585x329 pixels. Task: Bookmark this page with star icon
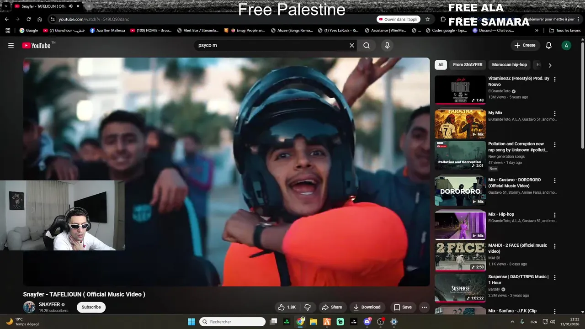428,19
